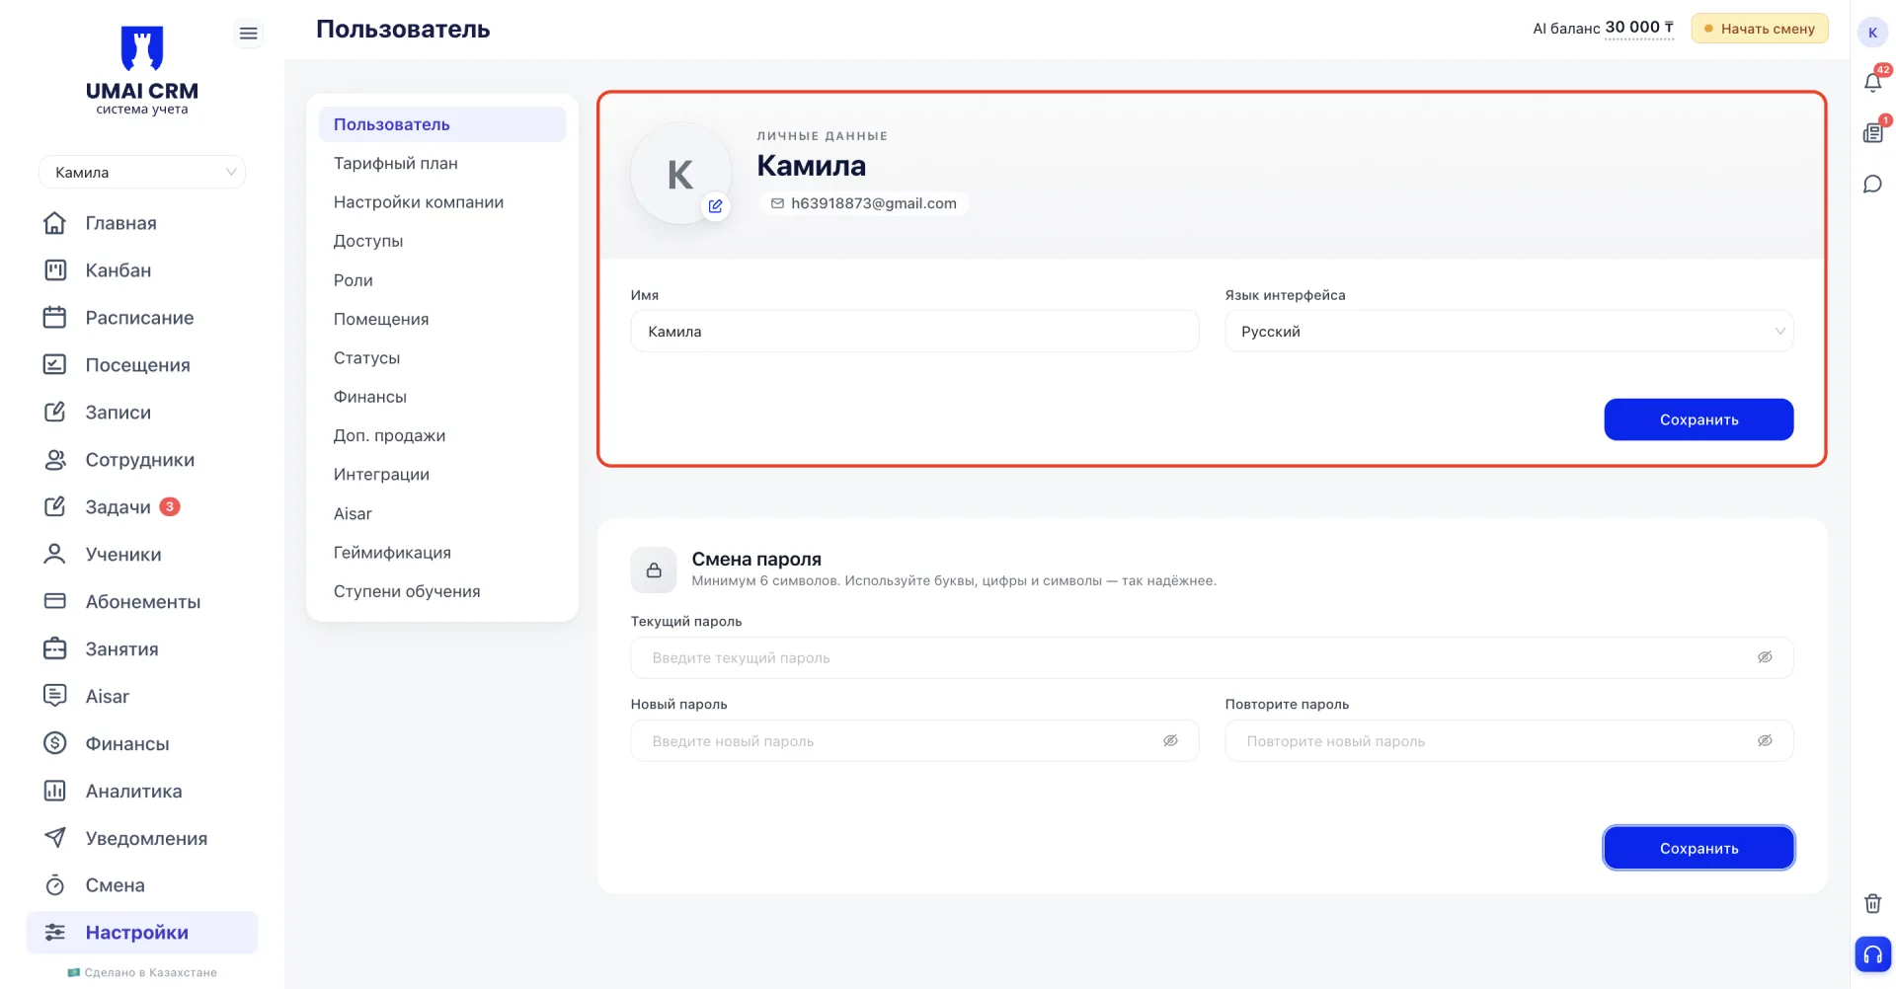1896x989 pixels.
Task: Collapse sidebar with hamburger menu icon
Action: pos(248,34)
